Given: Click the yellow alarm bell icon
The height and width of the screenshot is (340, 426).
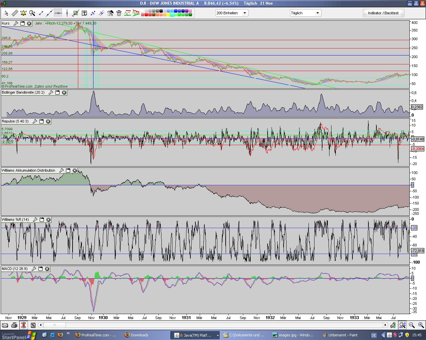Looking at the screenshot, I should pos(23,13).
